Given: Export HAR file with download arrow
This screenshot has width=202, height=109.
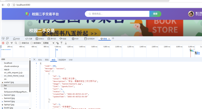Looking at the screenshot, I should 66,43.
